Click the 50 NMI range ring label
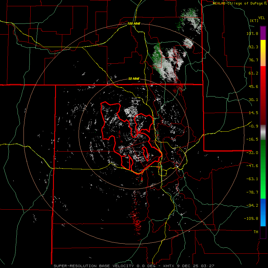This screenshot has height=268, width=268. pos(134,79)
